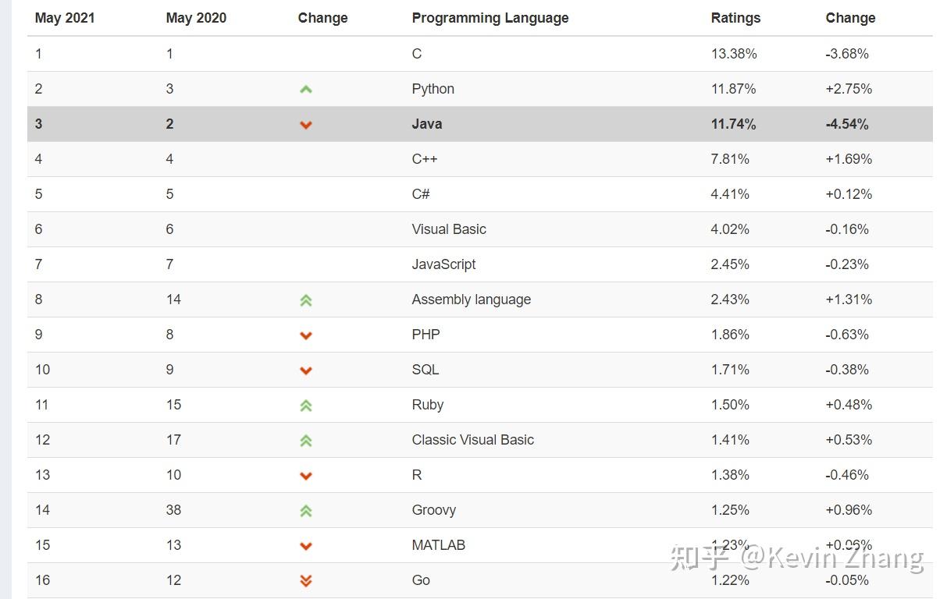This screenshot has height=599, width=947.
Task: Click the Ratings column header
Action: coord(735,18)
